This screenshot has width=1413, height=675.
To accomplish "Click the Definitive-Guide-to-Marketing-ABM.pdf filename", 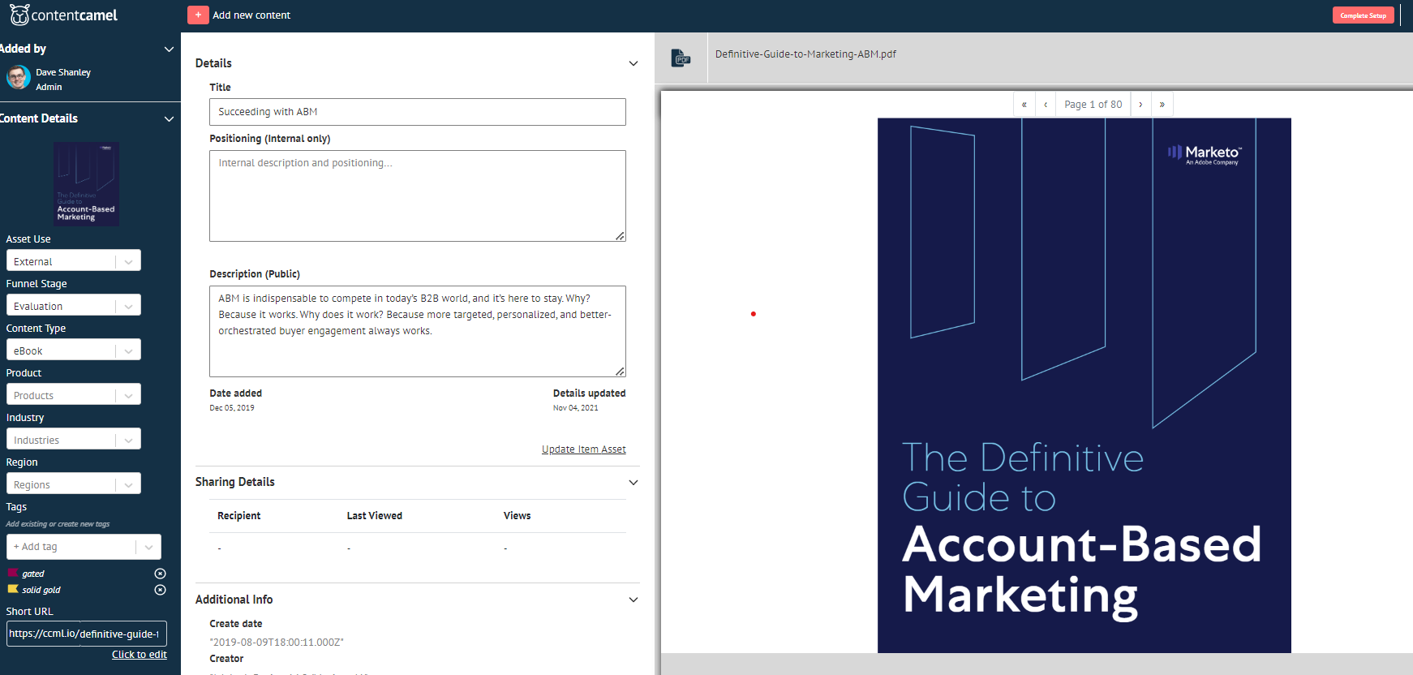I will coord(805,54).
